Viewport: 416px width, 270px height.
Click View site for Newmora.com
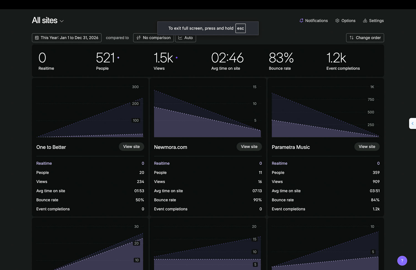[x=249, y=147]
